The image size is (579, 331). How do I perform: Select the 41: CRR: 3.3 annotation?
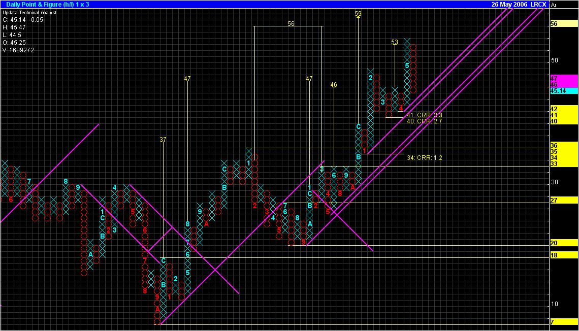(x=424, y=115)
